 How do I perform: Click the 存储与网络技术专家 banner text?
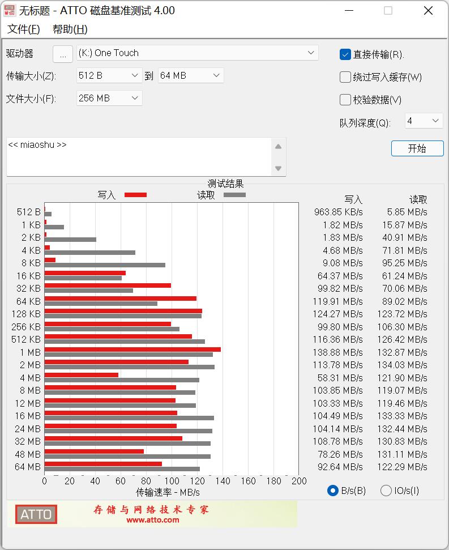tap(151, 509)
